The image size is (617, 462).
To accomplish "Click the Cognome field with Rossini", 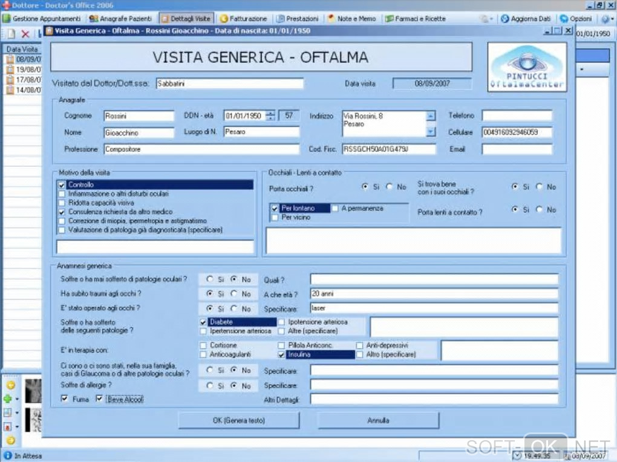I will (x=139, y=115).
